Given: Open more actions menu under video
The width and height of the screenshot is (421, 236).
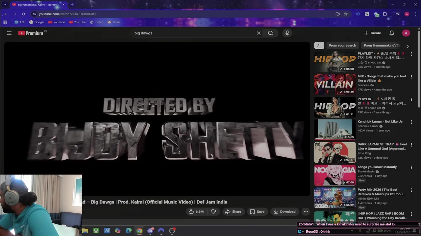Looking at the screenshot, I should pos(306,212).
